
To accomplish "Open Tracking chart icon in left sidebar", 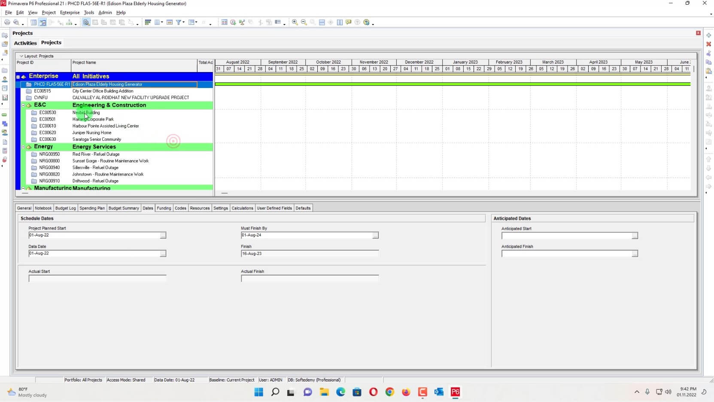I will (x=5, y=97).
